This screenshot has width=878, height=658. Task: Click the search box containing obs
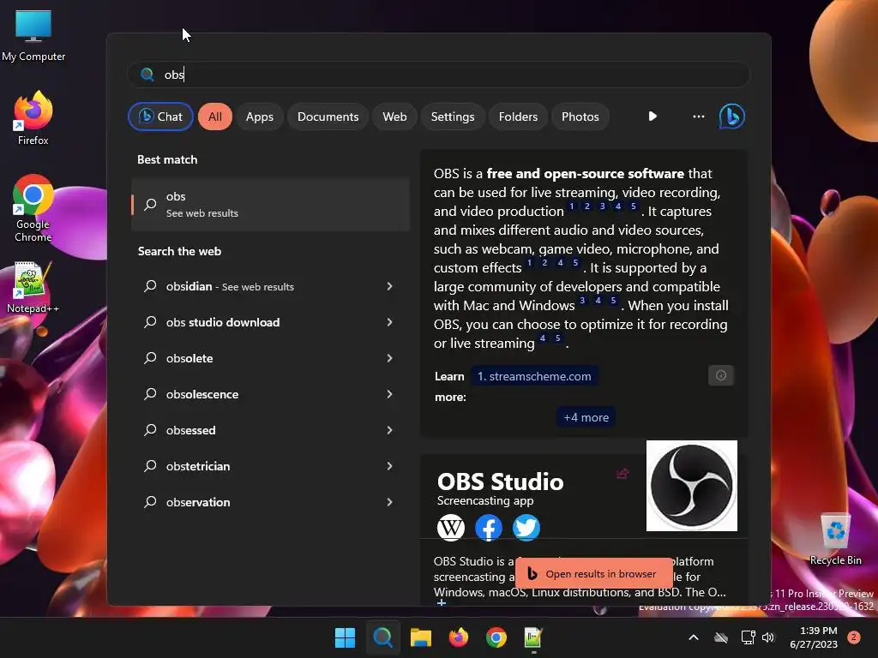(x=439, y=75)
